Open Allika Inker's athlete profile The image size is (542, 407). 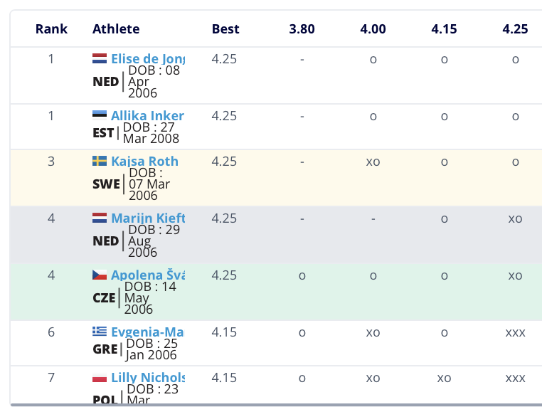[147, 116]
